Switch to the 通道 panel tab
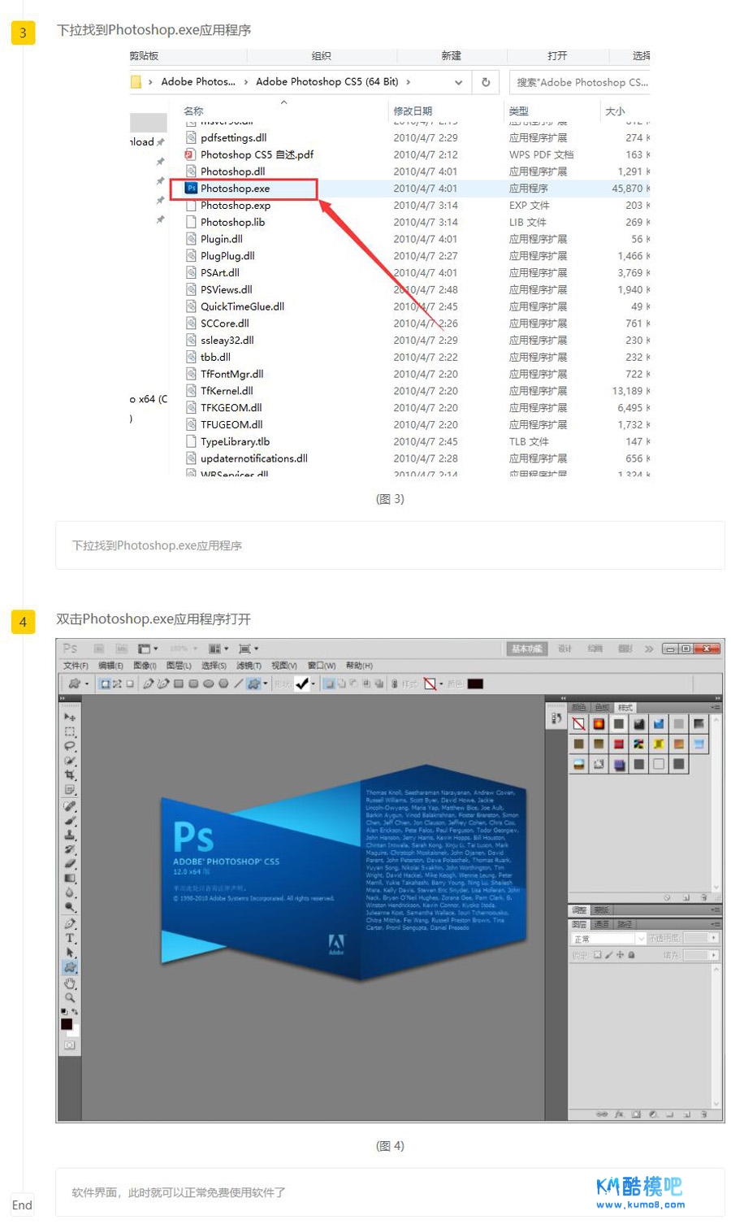 602,924
